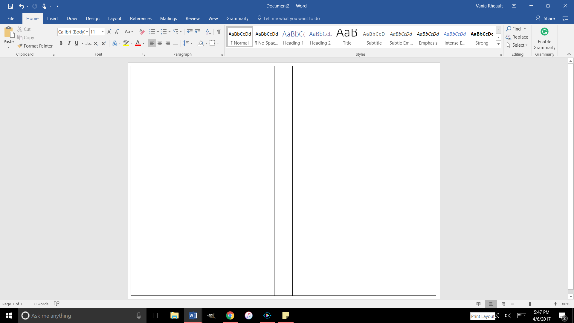574x323 pixels.
Task: Open Read Mode view in status bar
Action: pos(479,304)
